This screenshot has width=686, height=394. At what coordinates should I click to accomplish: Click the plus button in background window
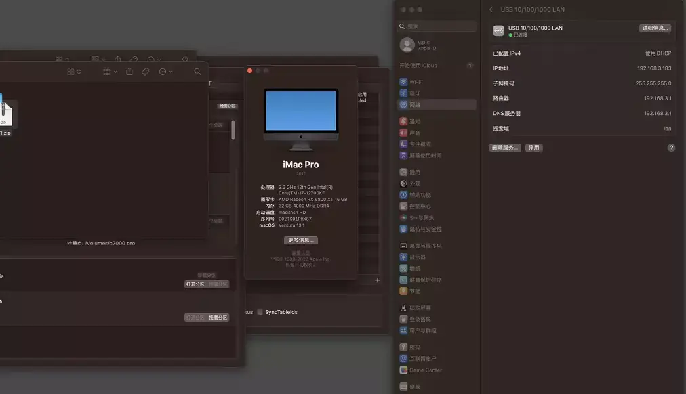tap(377, 280)
